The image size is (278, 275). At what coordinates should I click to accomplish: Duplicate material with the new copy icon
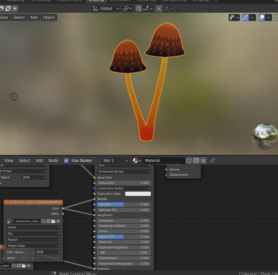tap(196, 160)
